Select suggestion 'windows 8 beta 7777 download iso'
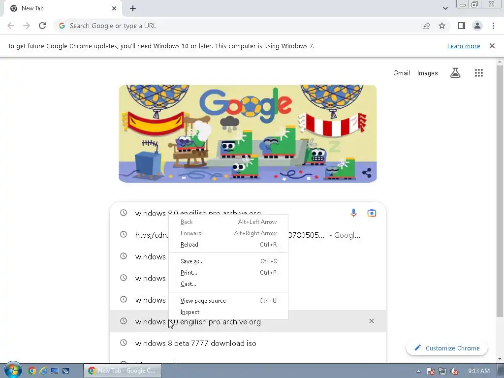Image resolution: width=504 pixels, height=378 pixels. [248, 343]
